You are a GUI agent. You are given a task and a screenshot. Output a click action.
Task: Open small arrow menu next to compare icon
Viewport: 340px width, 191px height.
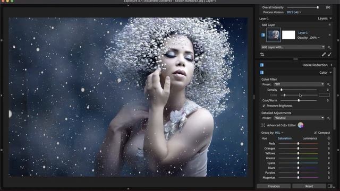pyautogui.click(x=334, y=187)
